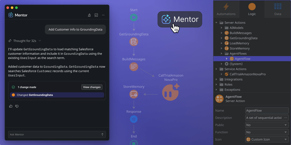Close the Mentor window with red button
This screenshot has height=145, width=291.
(x=8, y=8)
